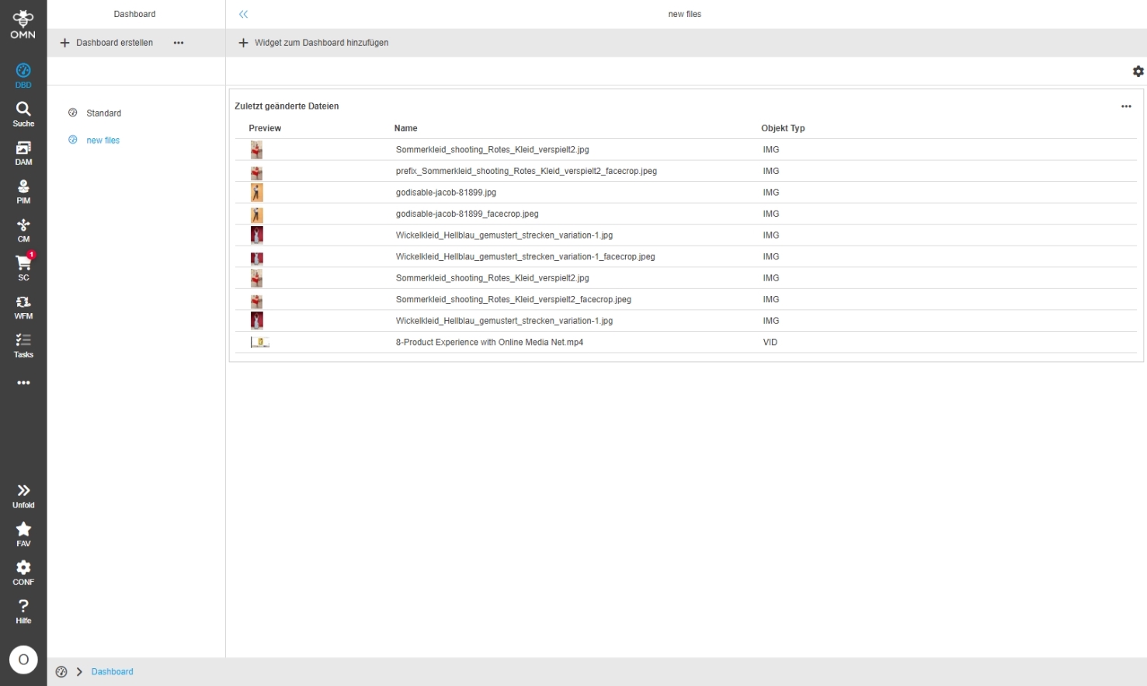The width and height of the screenshot is (1147, 686).
Task: Open the CONF configuration
Action: point(23,573)
